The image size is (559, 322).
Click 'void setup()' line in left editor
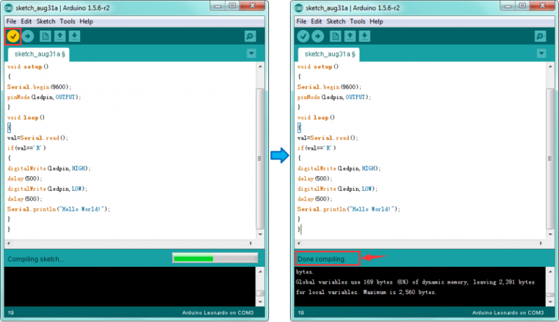click(x=28, y=67)
